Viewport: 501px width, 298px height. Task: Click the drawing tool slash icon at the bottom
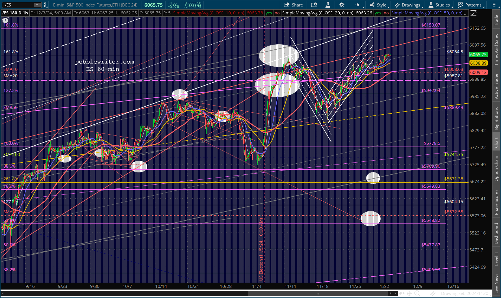pos(433,293)
